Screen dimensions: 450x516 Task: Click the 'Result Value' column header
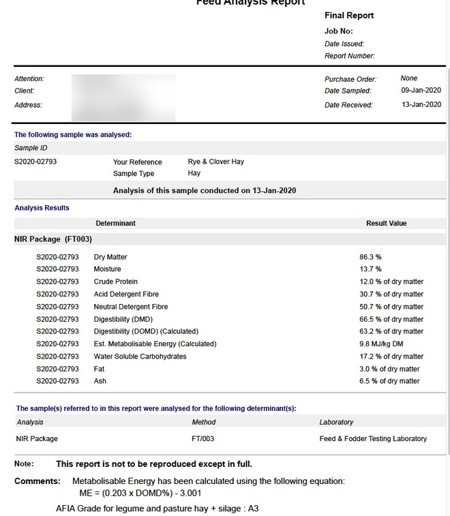386,224
